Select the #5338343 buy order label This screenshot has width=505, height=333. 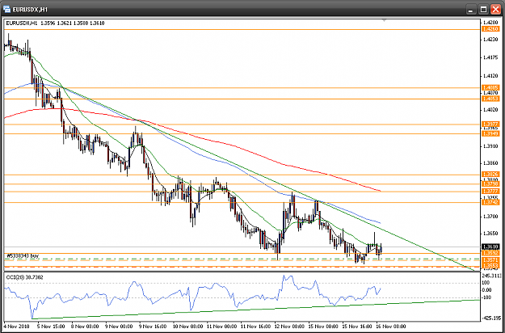(x=23, y=255)
